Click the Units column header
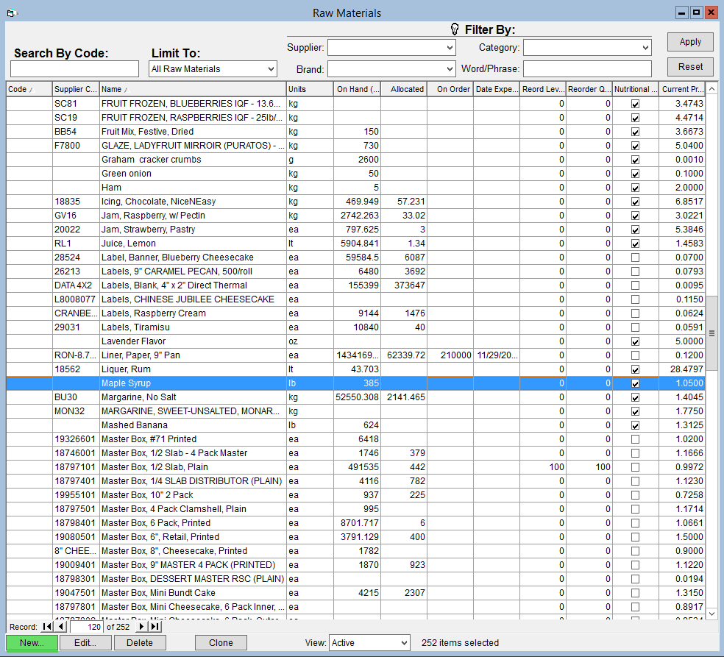Image resolution: width=724 pixels, height=657 pixels. click(309, 89)
